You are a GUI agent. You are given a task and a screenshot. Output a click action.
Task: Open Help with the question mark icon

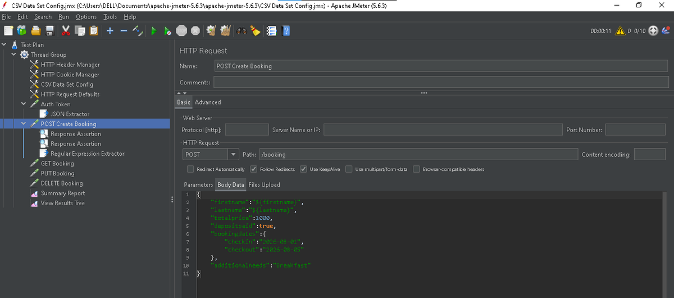285,30
